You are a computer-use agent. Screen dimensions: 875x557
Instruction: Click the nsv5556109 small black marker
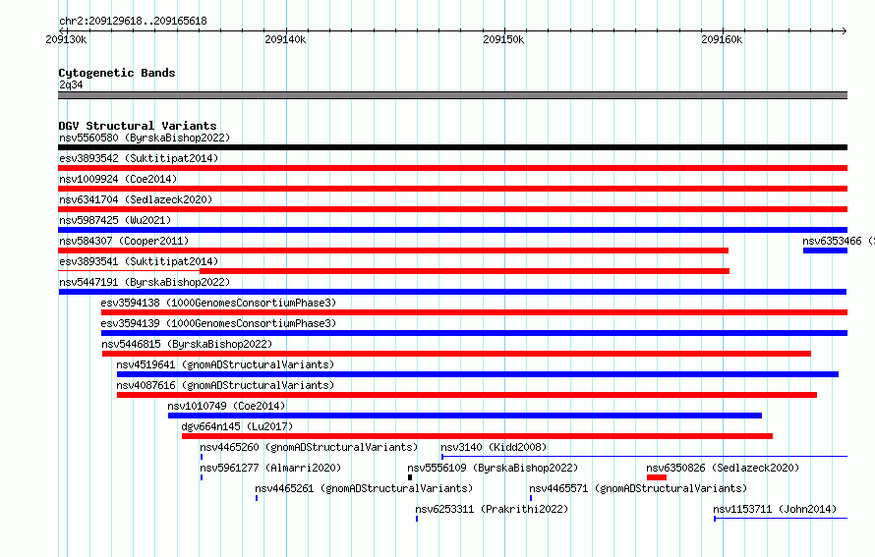coord(410,477)
